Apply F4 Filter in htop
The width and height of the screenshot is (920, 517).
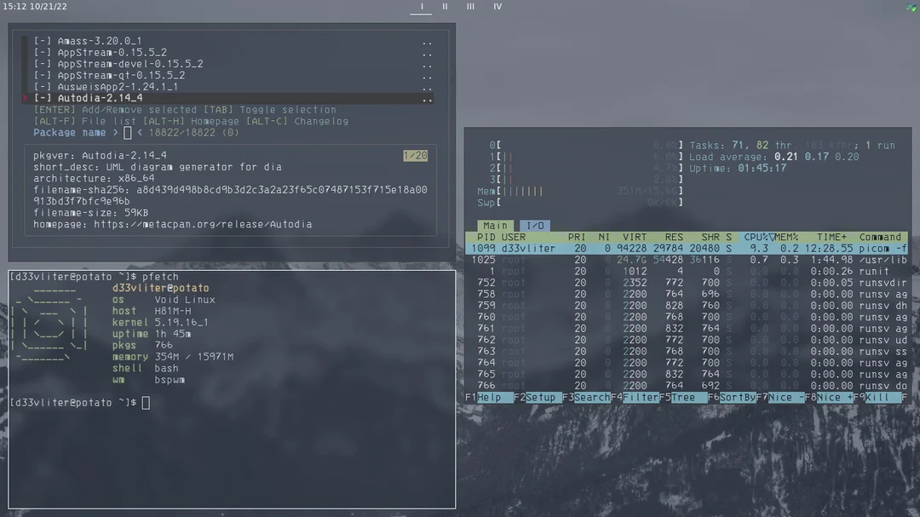coord(637,397)
